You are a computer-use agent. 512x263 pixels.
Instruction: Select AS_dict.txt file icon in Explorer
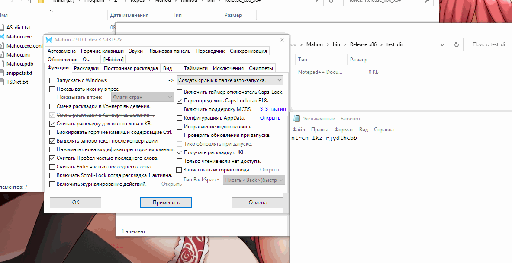2,28
